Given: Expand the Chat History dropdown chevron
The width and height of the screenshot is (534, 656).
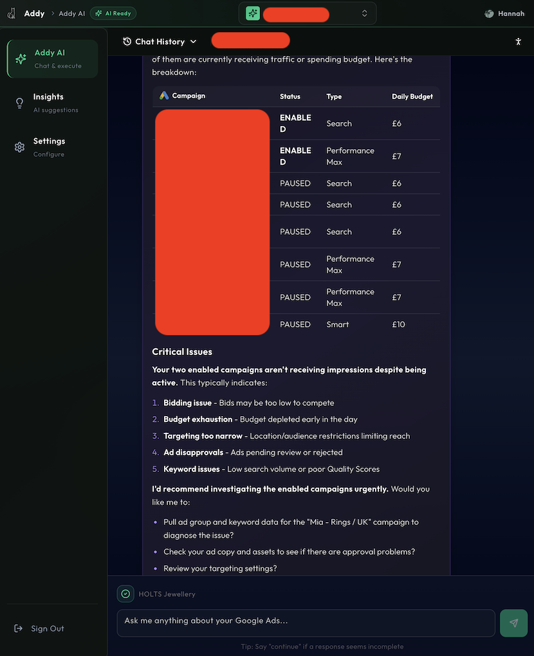Looking at the screenshot, I should point(193,42).
